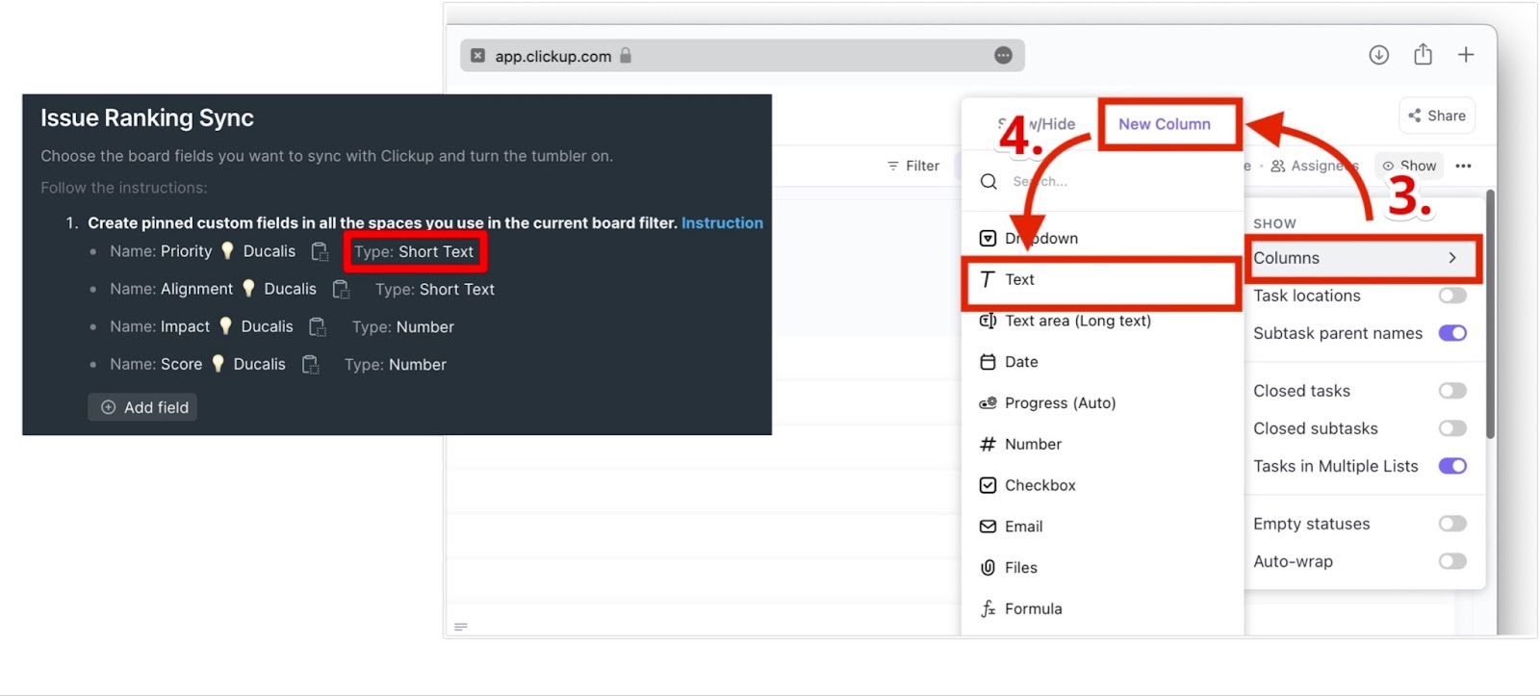This screenshot has width=1540, height=696.
Task: Toggle Subtask parent names switch
Action: (1452, 333)
